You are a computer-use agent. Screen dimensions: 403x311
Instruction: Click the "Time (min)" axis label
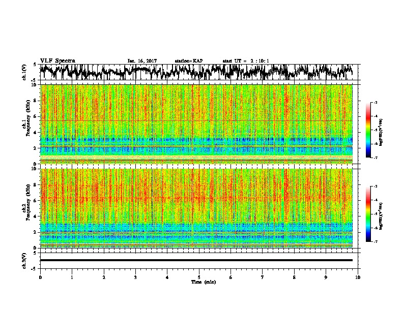click(x=204, y=282)
